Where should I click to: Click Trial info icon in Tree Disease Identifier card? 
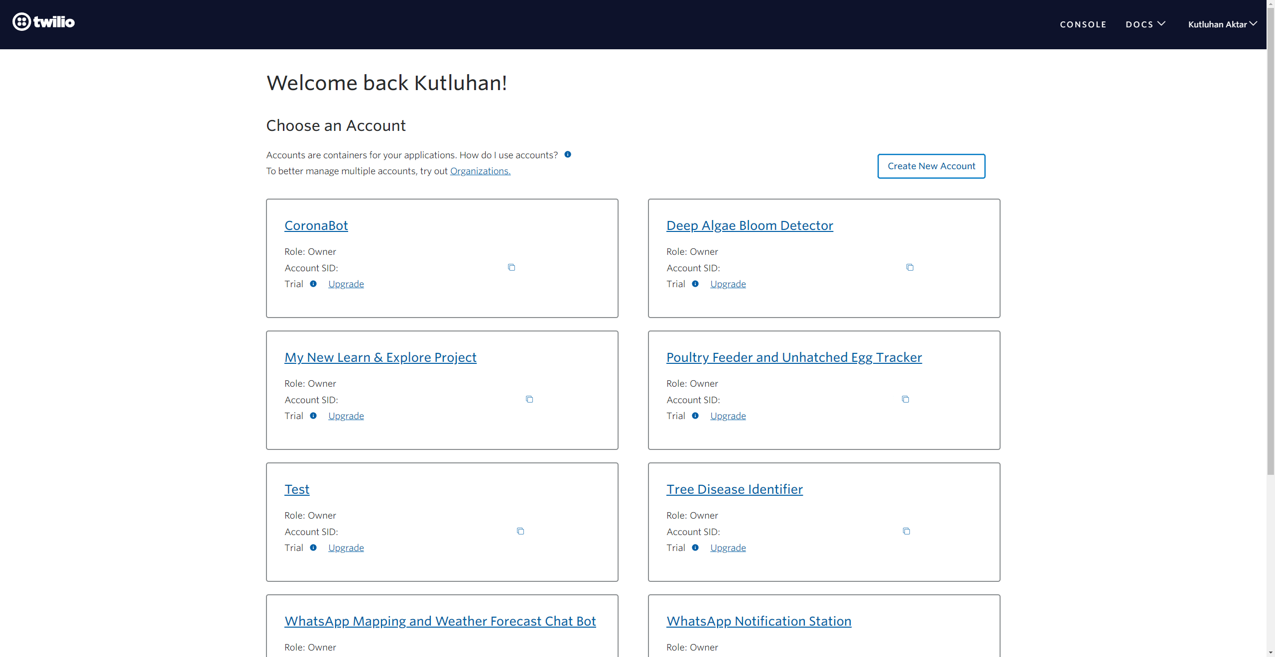coord(695,547)
